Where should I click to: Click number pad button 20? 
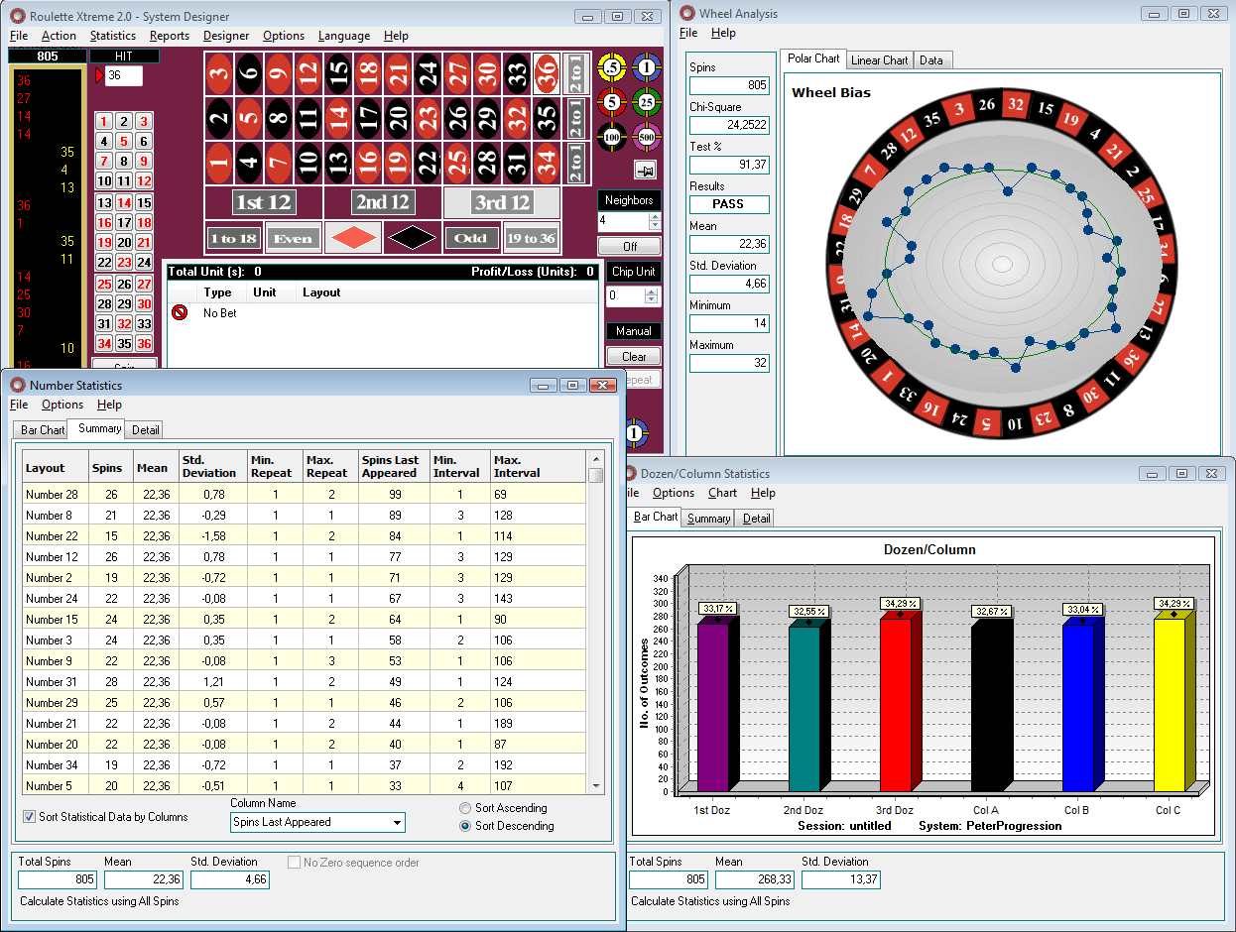pos(124,242)
